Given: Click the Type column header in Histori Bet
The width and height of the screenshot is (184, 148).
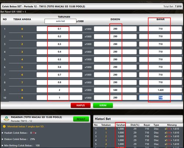Looking at the screenshot, I should 156,125.
